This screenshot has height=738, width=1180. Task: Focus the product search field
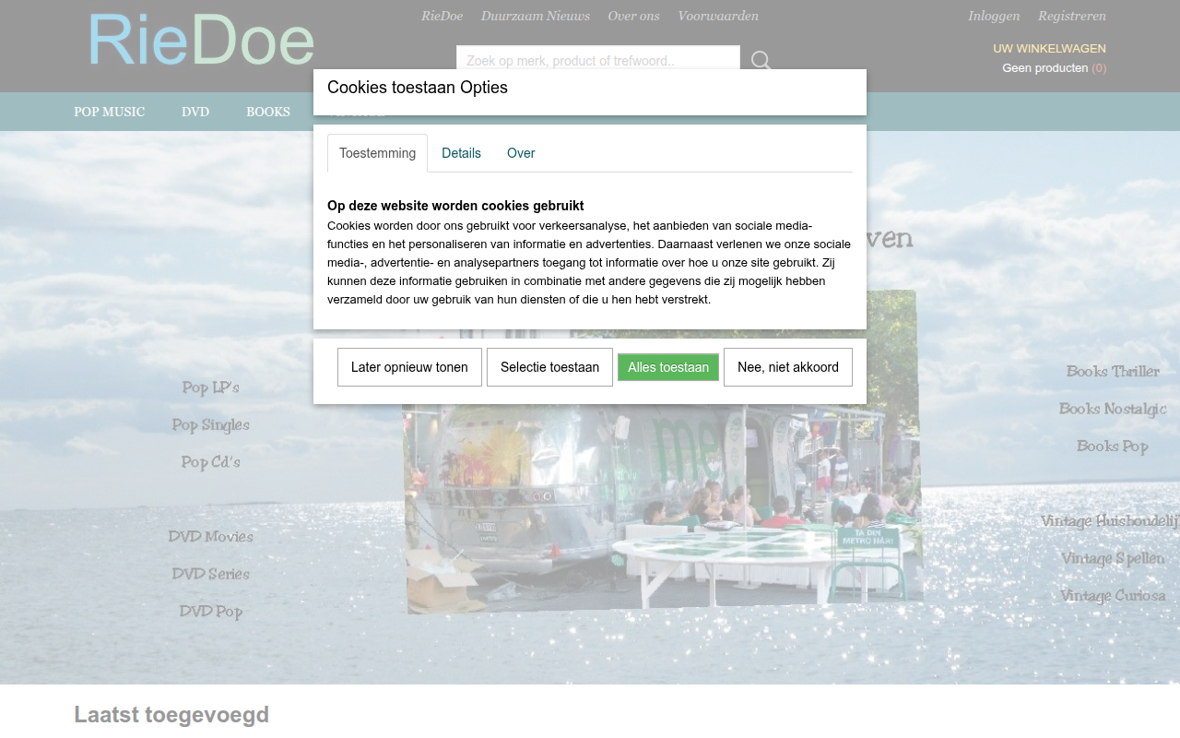tap(598, 61)
